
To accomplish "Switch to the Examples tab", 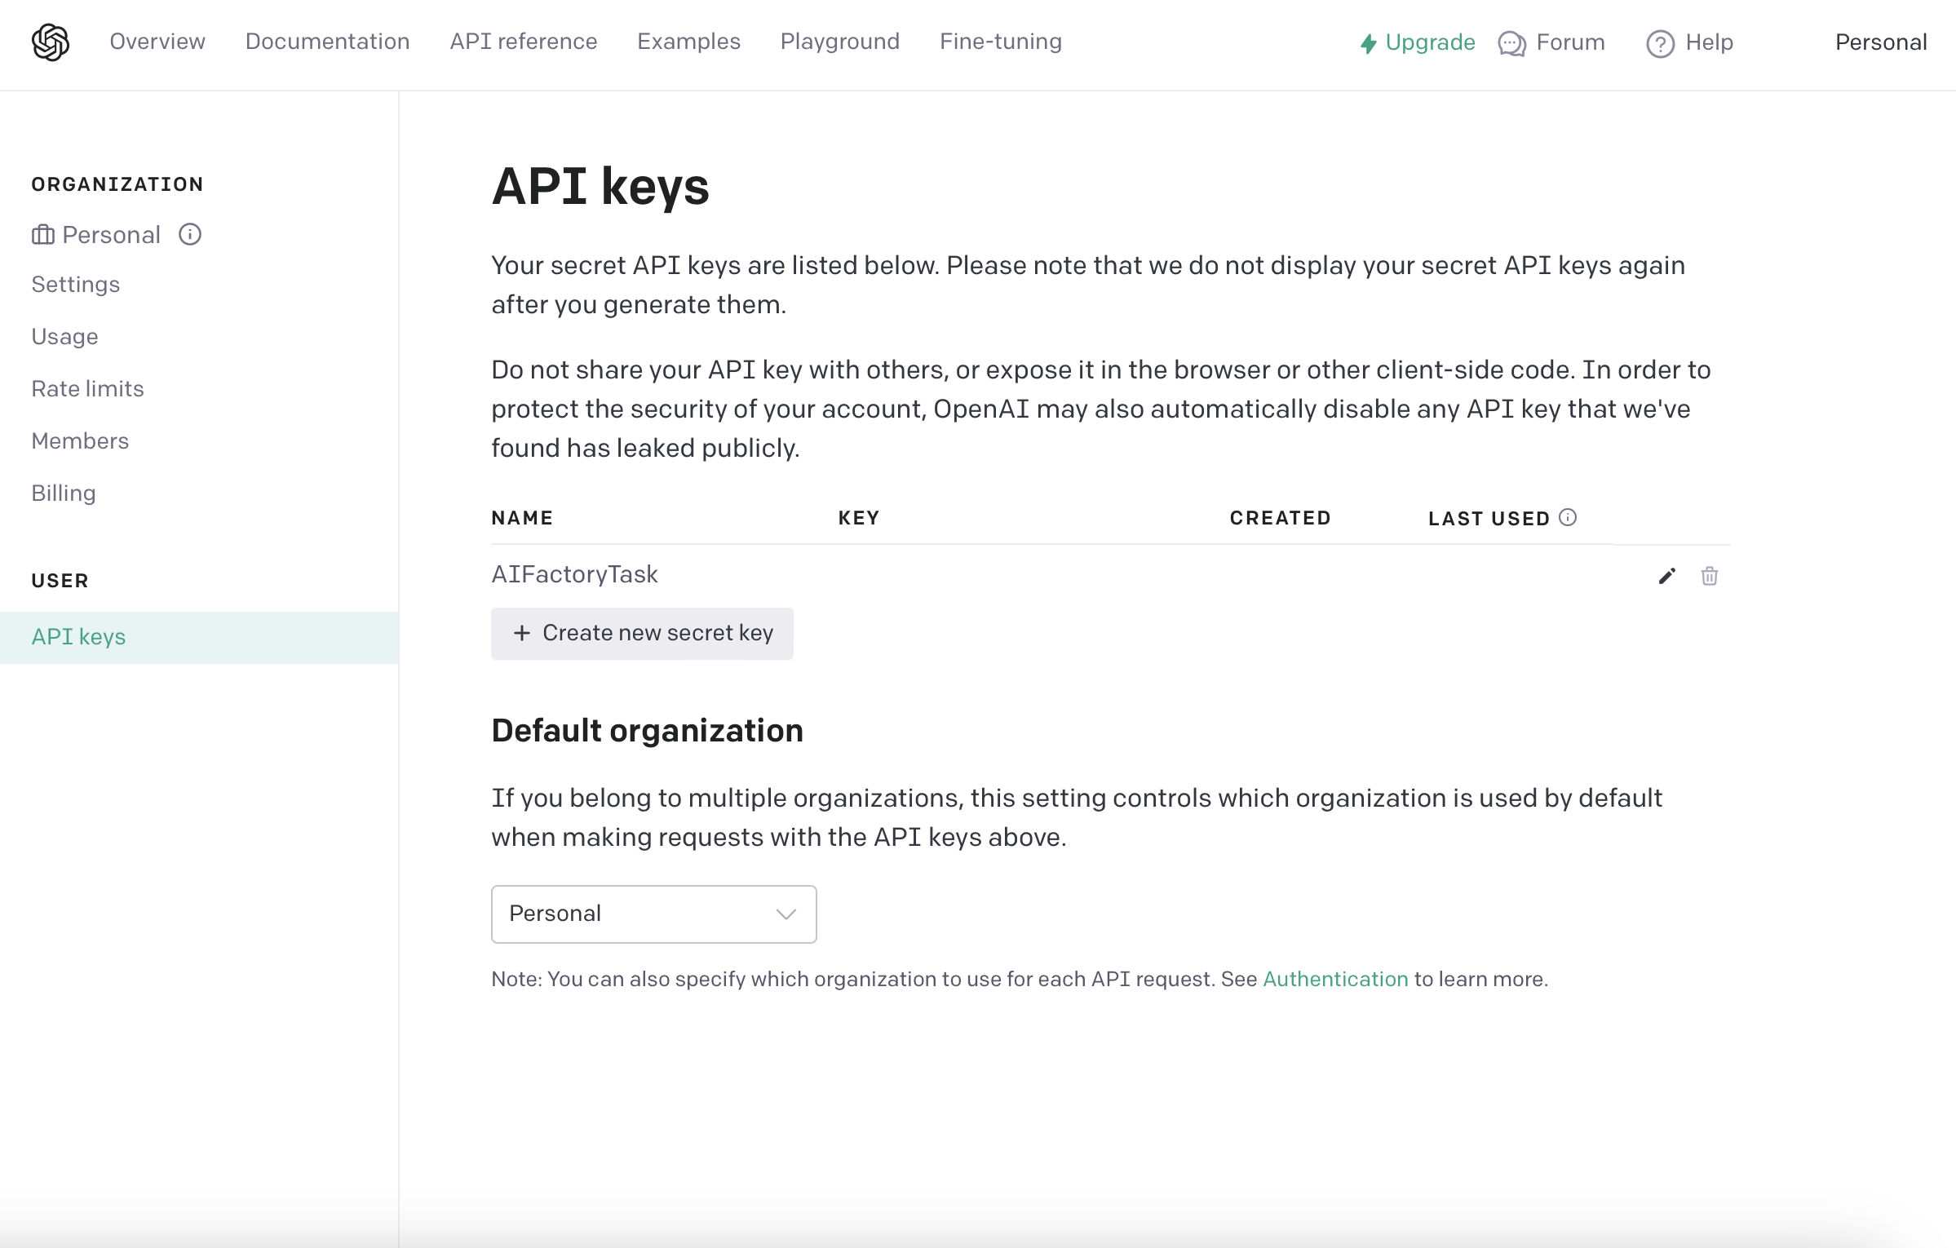I will (689, 42).
